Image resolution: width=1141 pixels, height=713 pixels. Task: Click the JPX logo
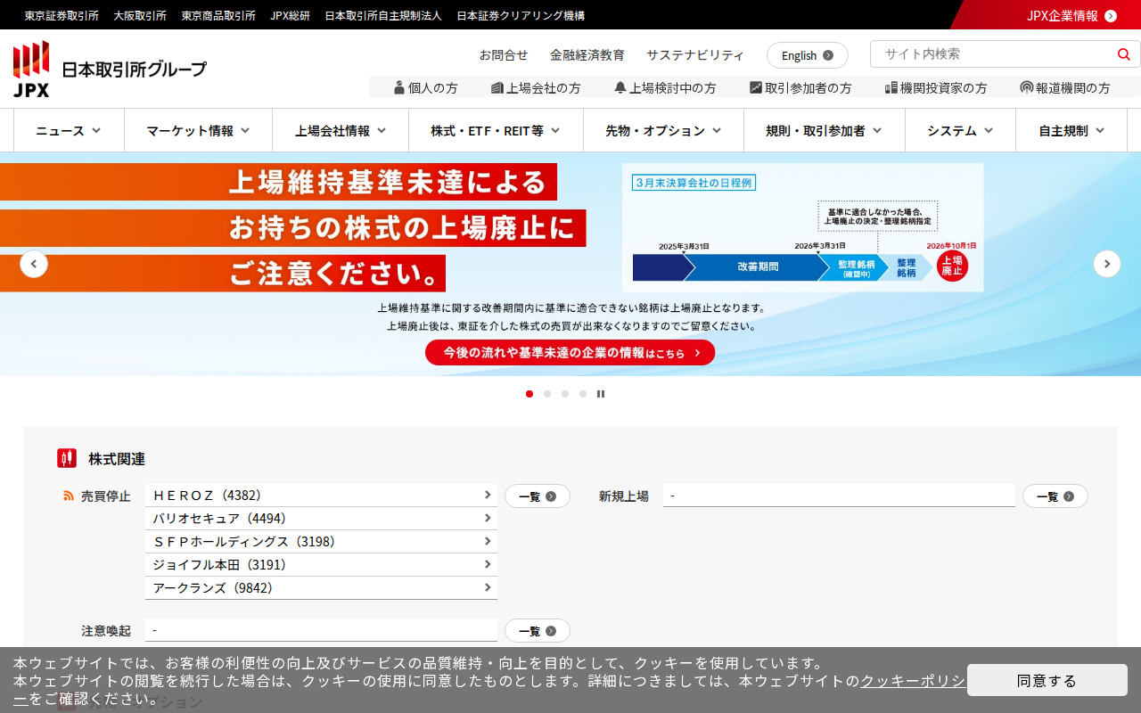click(31, 69)
